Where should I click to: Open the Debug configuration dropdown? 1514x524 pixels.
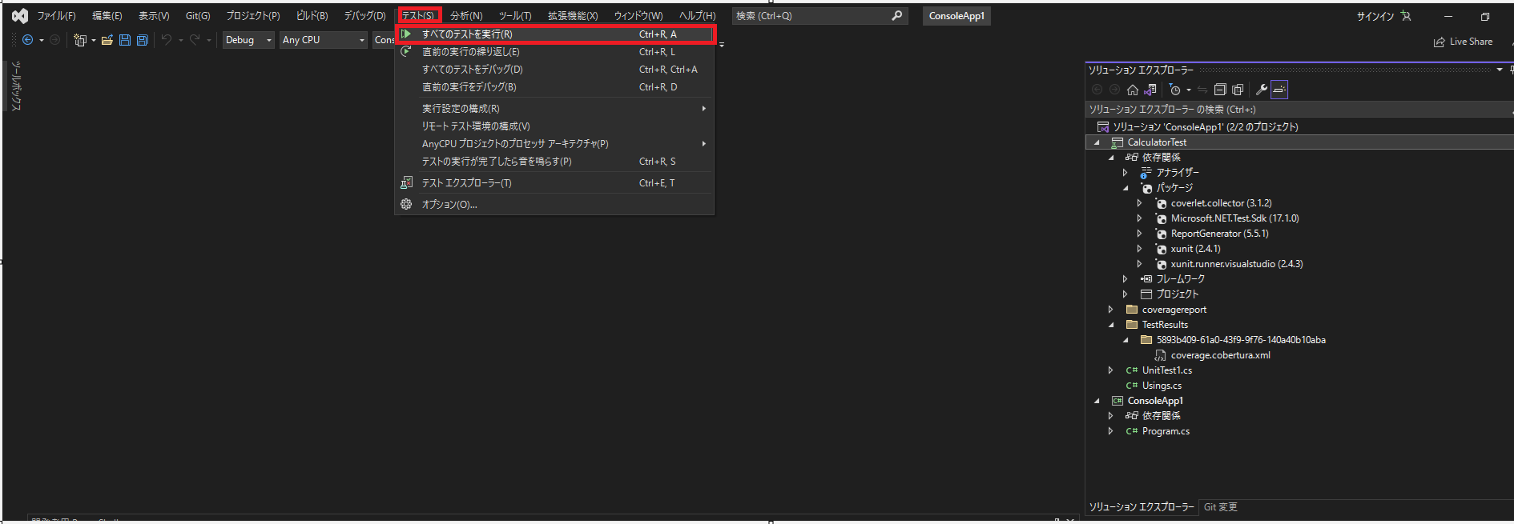pyautogui.click(x=248, y=40)
